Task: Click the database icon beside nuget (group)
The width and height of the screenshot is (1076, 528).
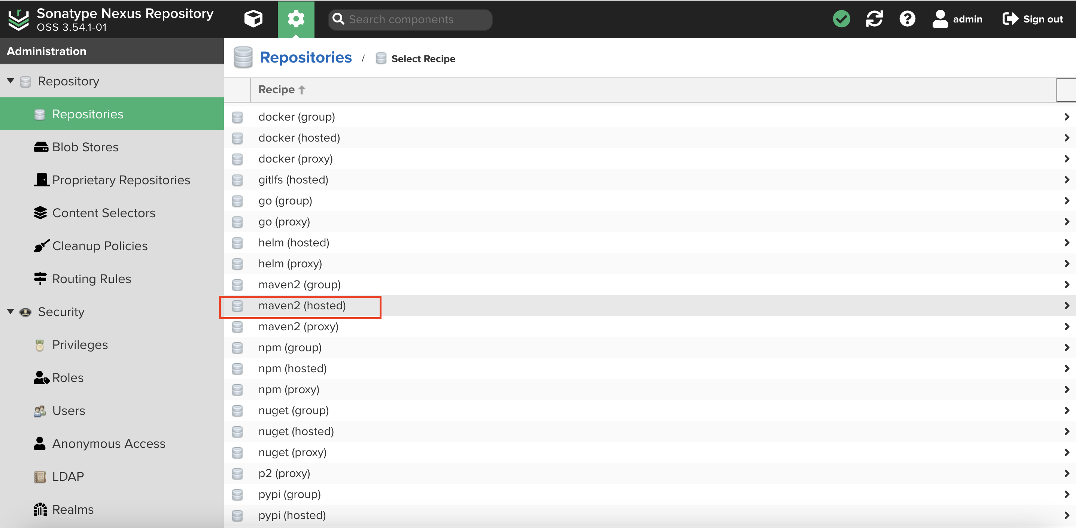Action: coord(237,411)
